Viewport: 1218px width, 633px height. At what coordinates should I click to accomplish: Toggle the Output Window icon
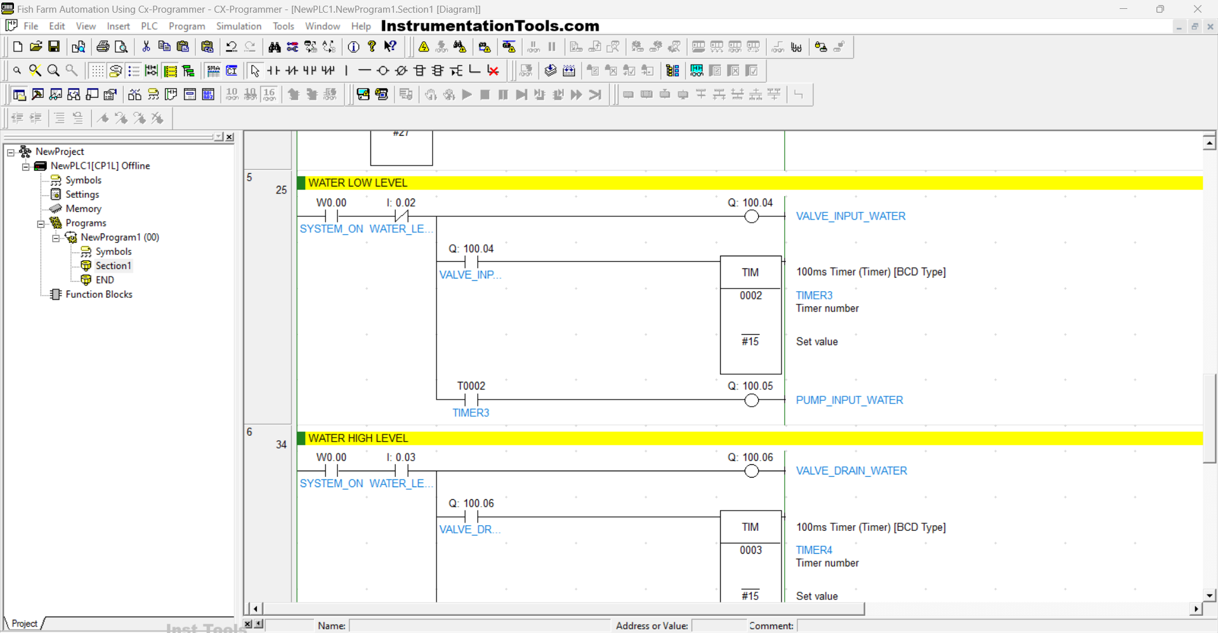pyautogui.click(x=37, y=95)
